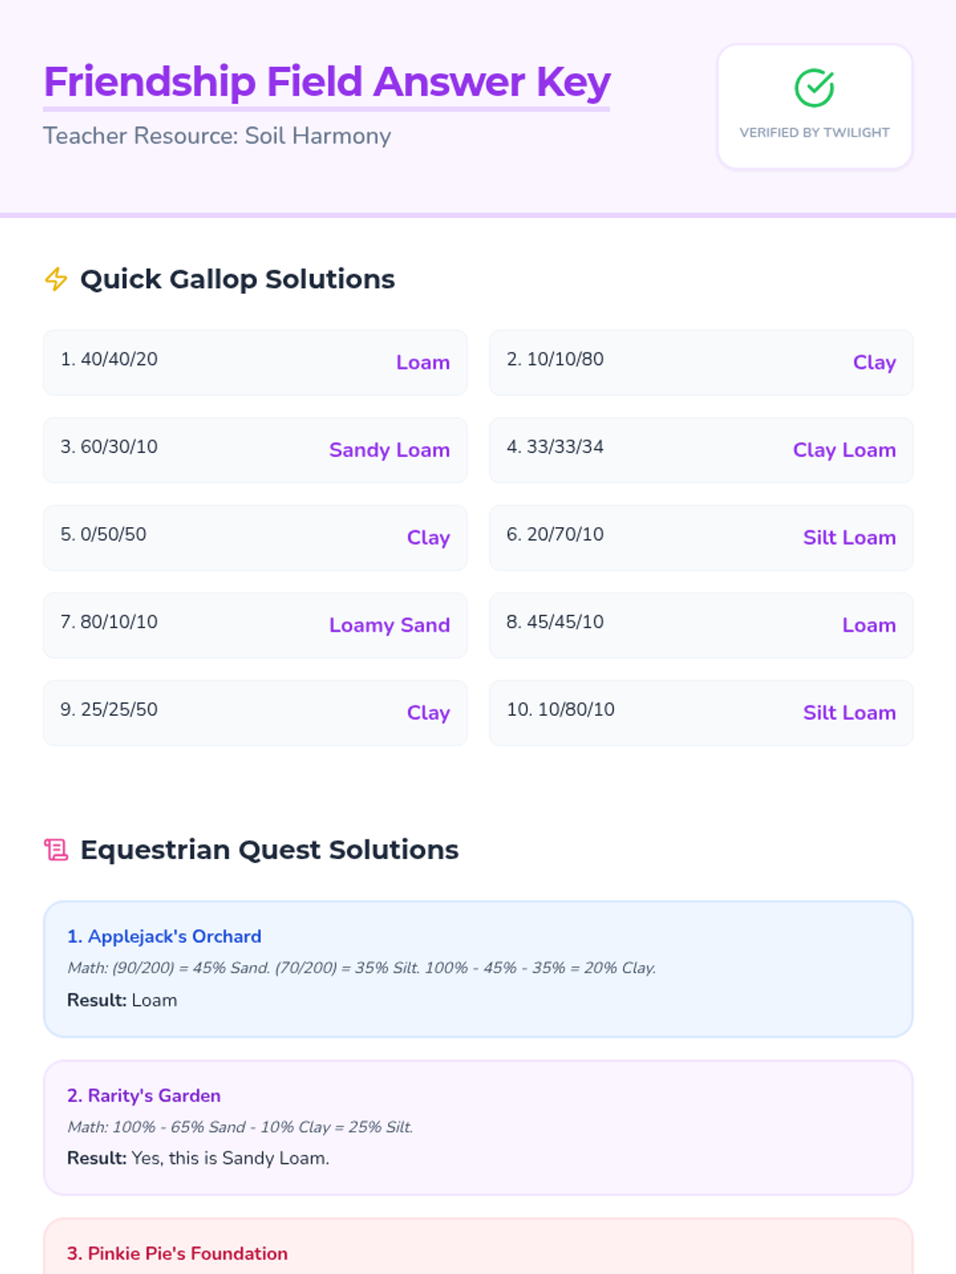Select answer card 9 with 25/25/50
This screenshot has height=1274, width=956.
coord(255,713)
